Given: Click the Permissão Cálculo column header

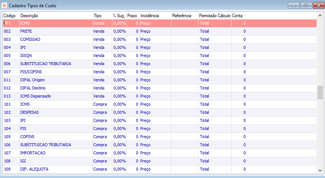Looking at the screenshot, I should (215, 16).
